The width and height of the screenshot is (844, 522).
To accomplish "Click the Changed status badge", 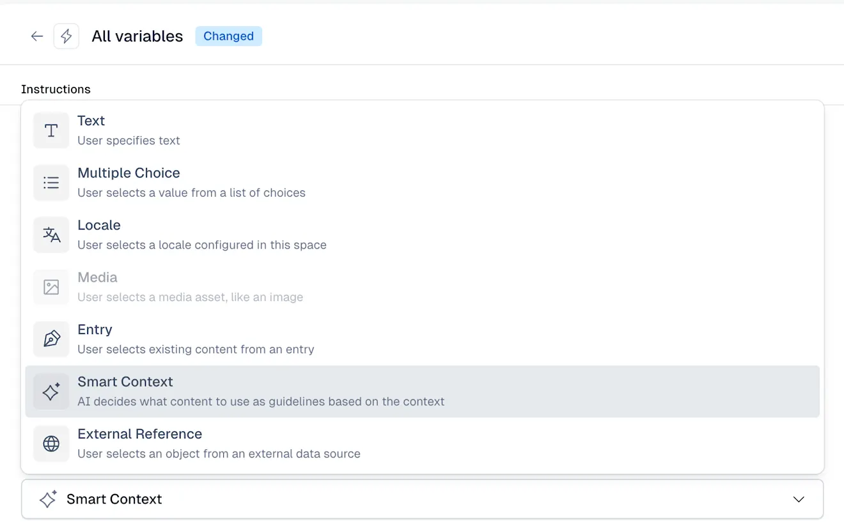I will (x=228, y=36).
